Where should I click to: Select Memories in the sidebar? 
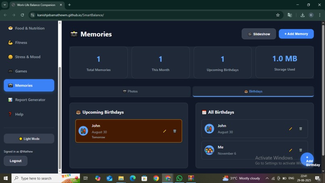tap(29, 85)
